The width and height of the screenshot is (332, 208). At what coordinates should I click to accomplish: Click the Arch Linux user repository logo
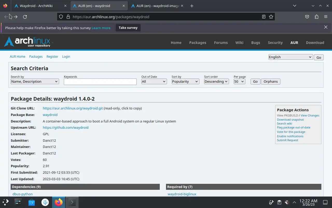point(29,42)
